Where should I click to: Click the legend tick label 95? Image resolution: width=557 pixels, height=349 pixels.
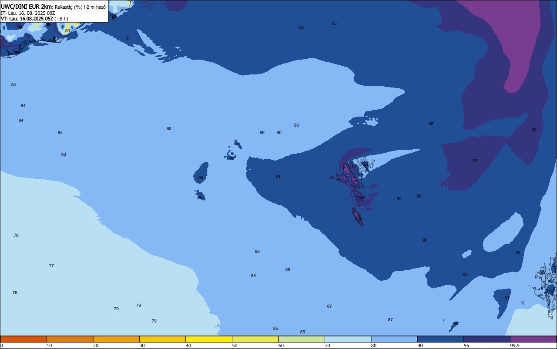(x=466, y=346)
